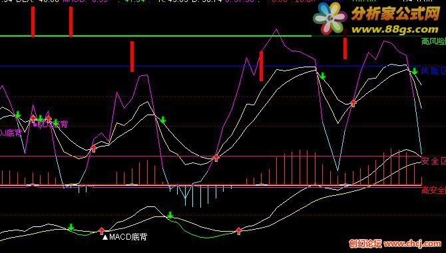Click the 安全区 zone label
This screenshot has width=446, height=253.
(433, 161)
